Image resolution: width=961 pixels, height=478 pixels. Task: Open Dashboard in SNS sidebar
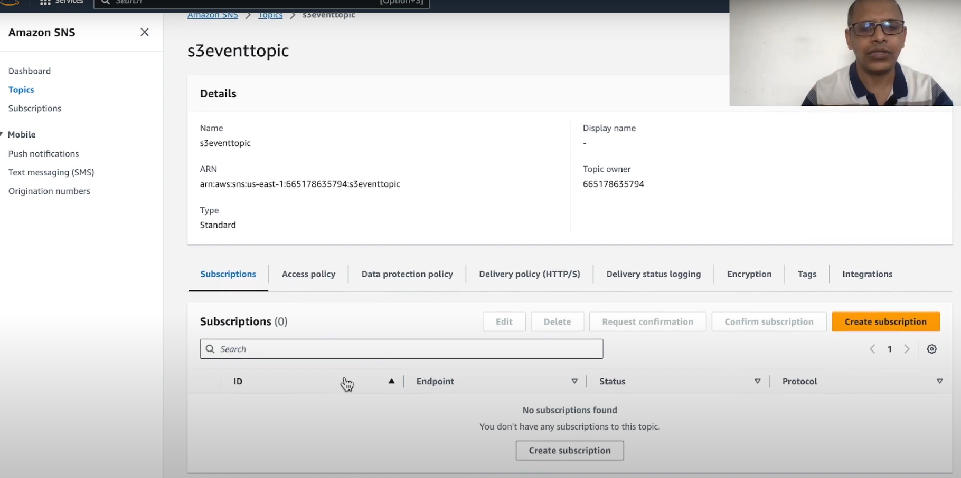pyautogui.click(x=30, y=71)
